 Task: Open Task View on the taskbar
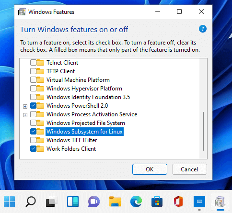(x=51, y=202)
